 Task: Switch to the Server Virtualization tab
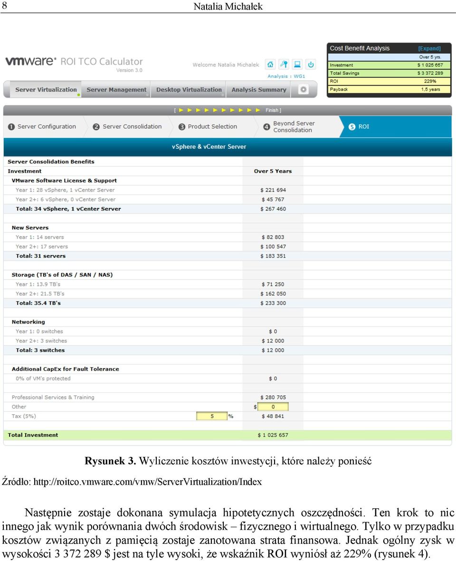(46, 90)
